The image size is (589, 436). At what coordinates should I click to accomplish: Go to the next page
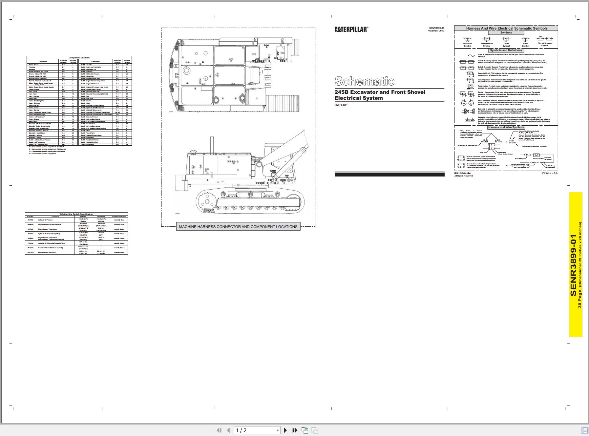click(x=285, y=430)
